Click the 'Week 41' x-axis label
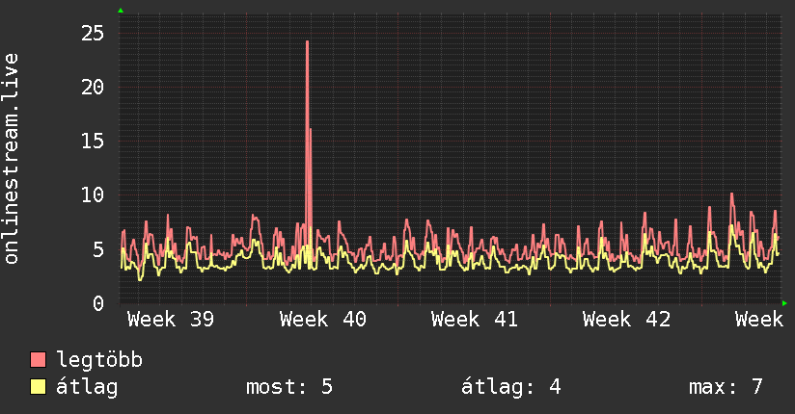The width and height of the screenshot is (795, 414). coord(475,320)
